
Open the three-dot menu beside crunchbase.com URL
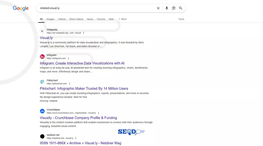click(98, 113)
